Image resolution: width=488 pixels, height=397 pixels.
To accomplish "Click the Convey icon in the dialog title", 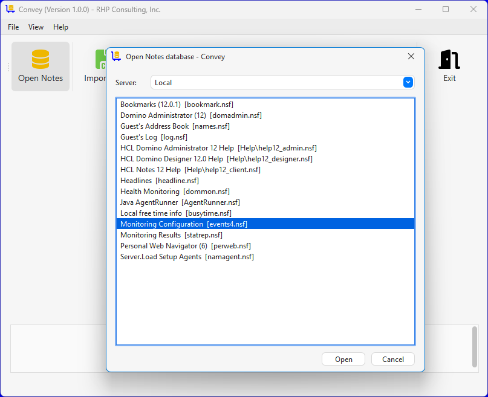I will click(x=116, y=56).
